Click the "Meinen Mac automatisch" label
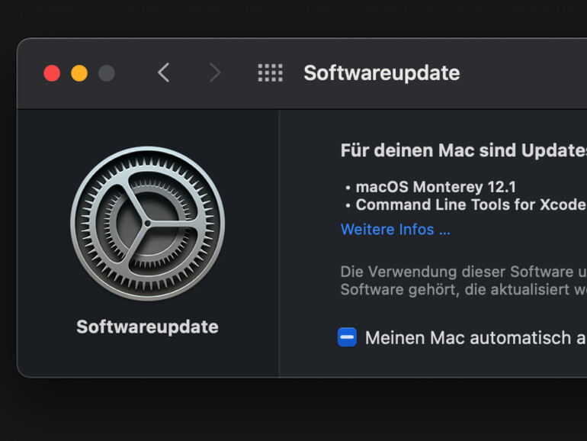 (474, 337)
